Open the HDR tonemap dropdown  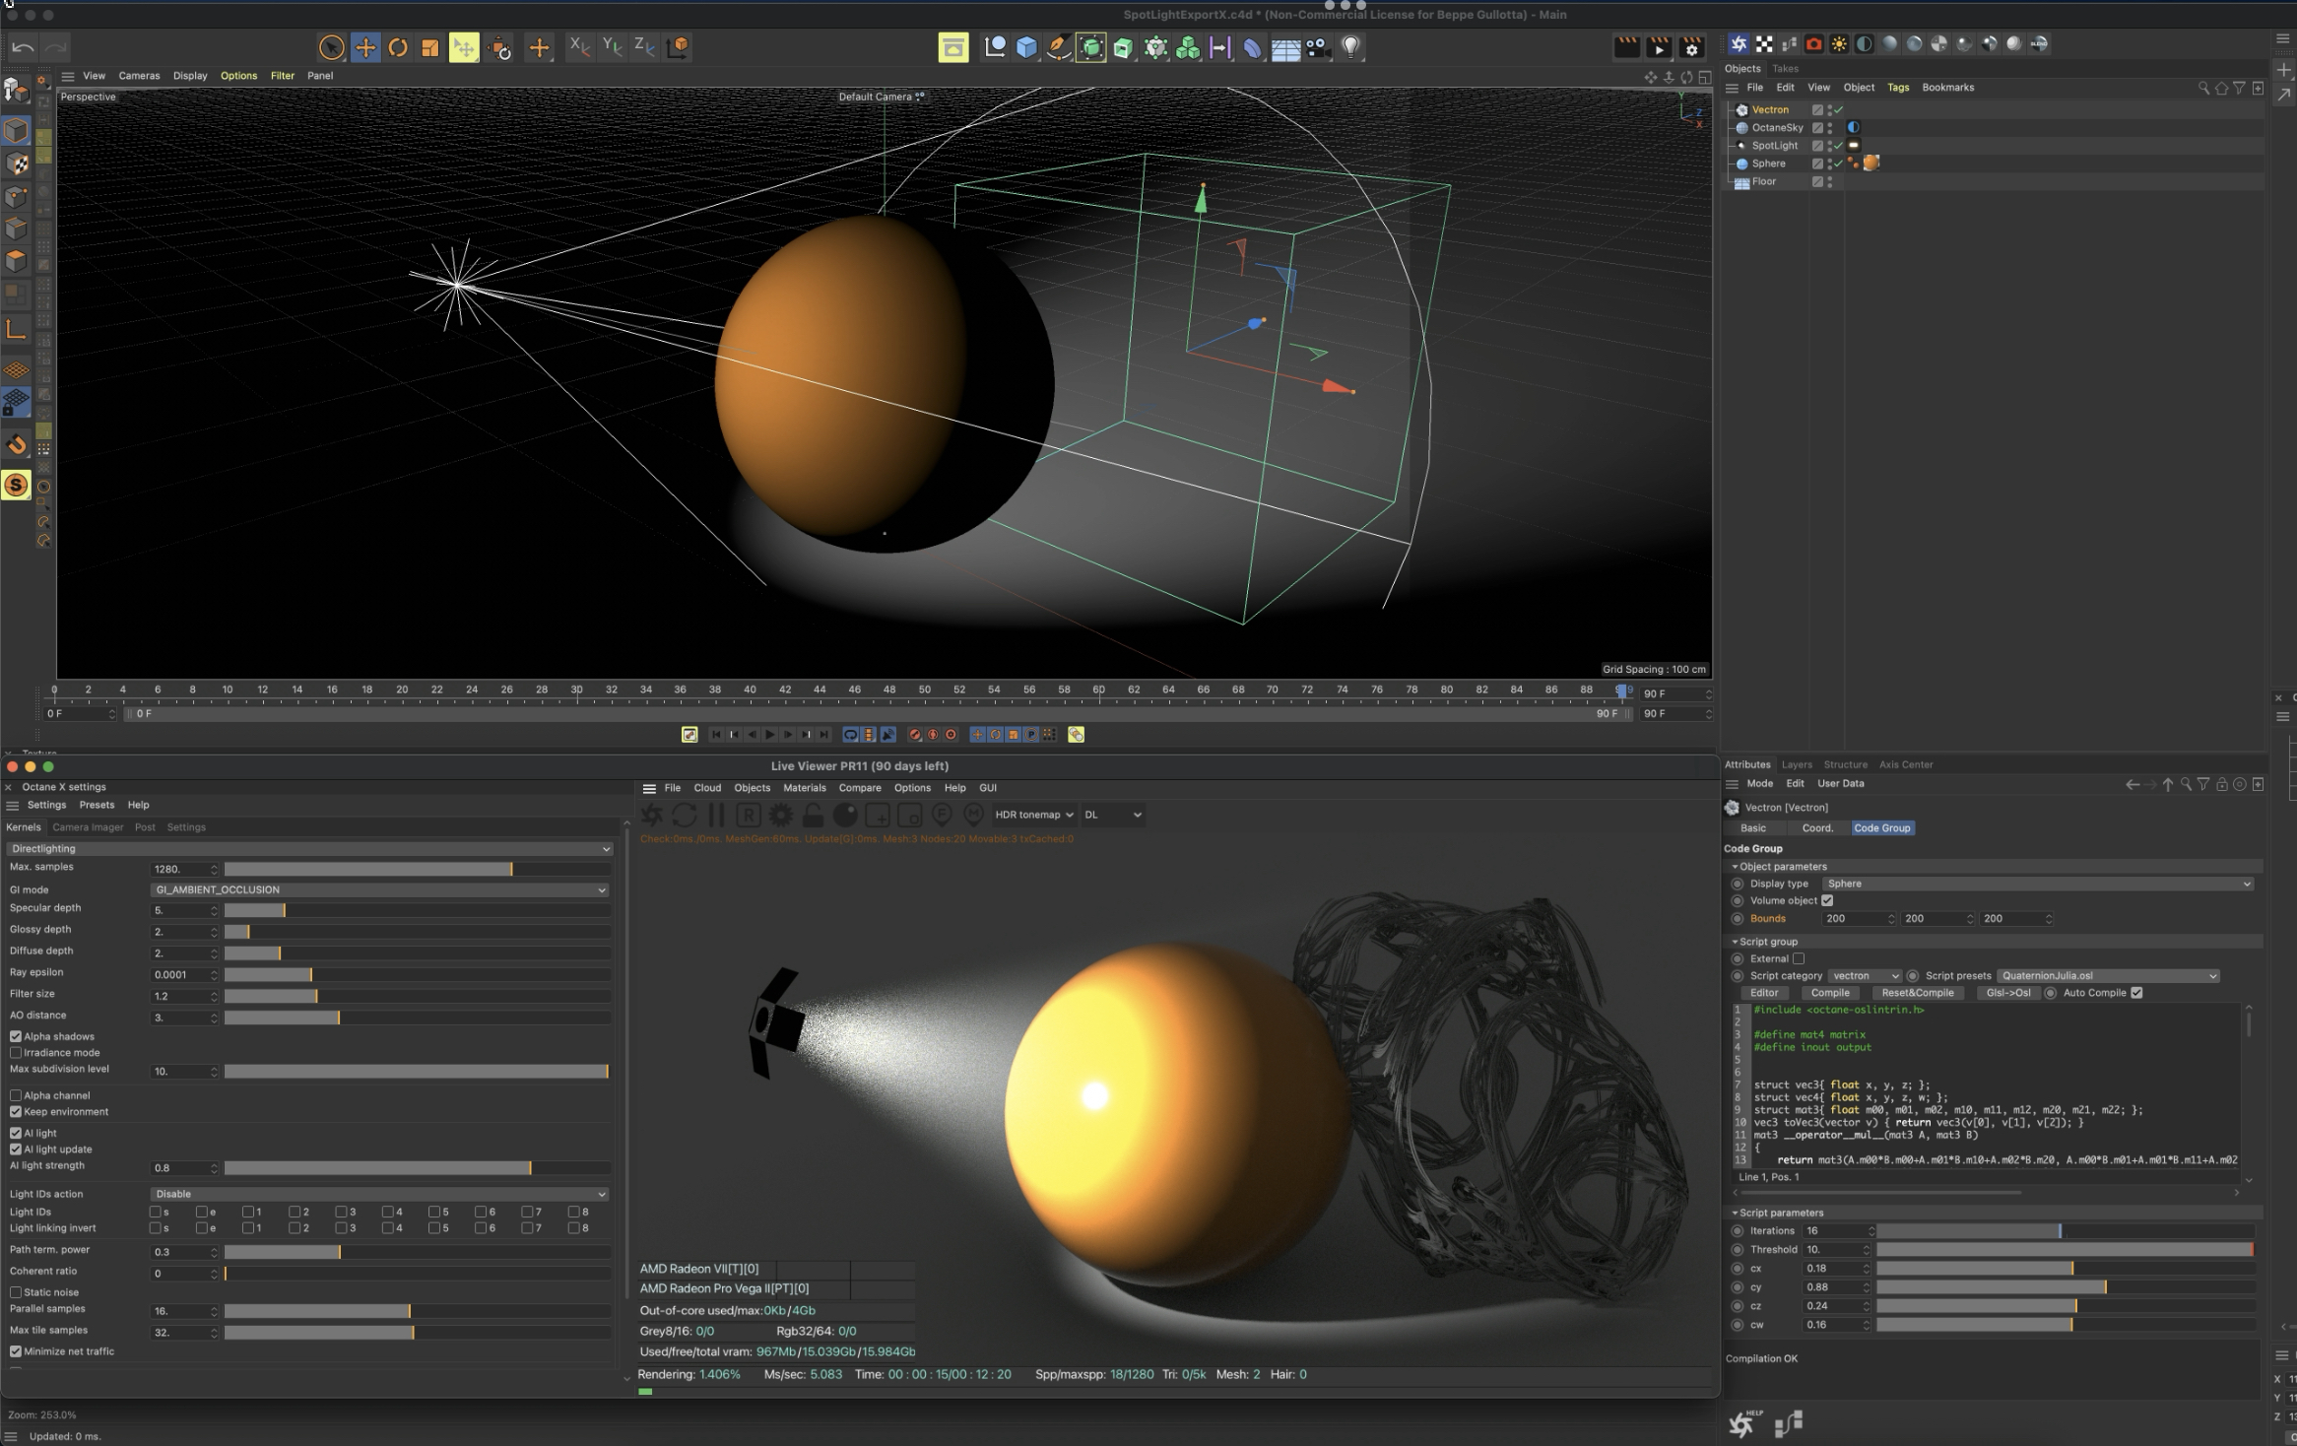coord(1033,815)
